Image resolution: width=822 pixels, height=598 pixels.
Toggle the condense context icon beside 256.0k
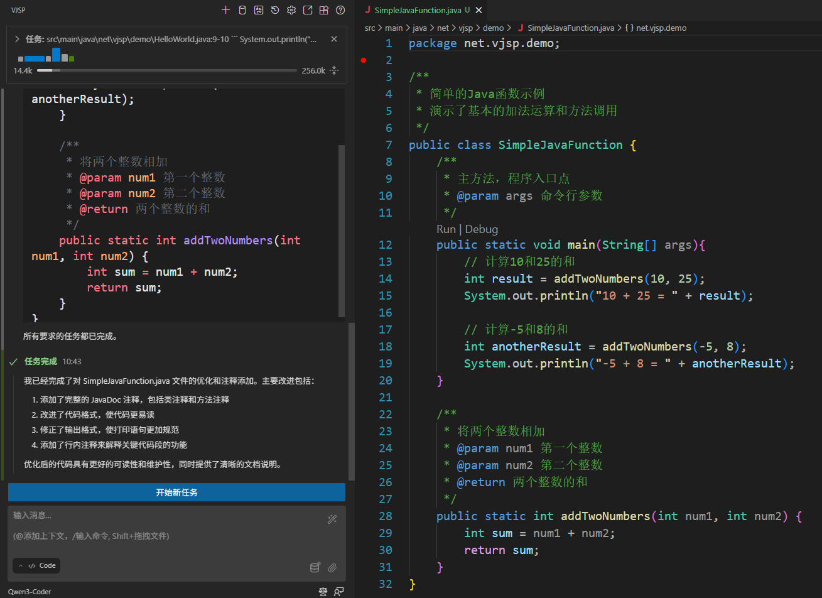pos(334,71)
